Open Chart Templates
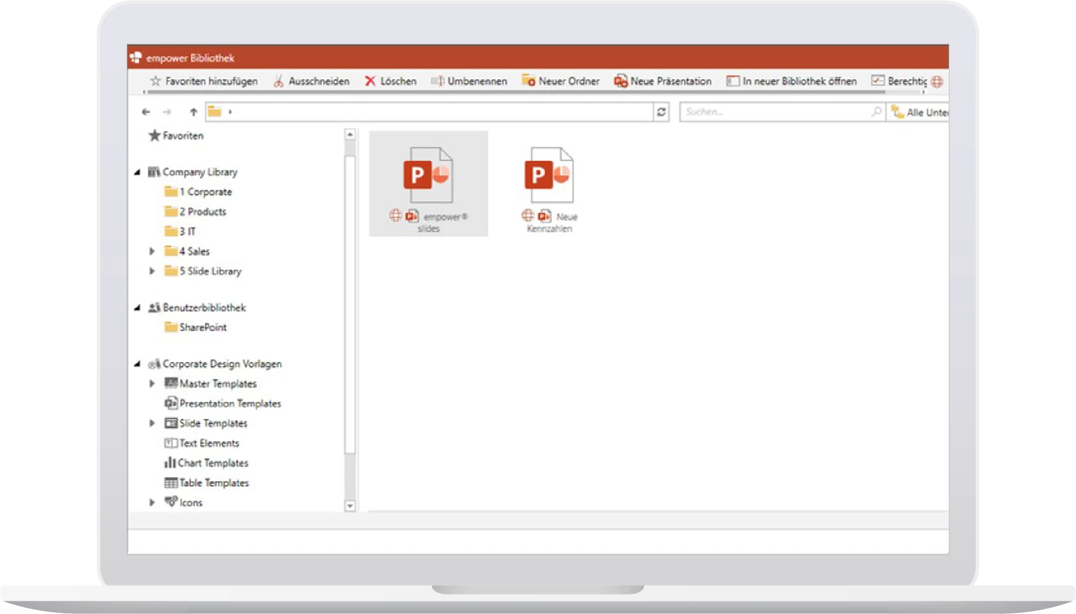The width and height of the screenshot is (1076, 614). coord(206,463)
